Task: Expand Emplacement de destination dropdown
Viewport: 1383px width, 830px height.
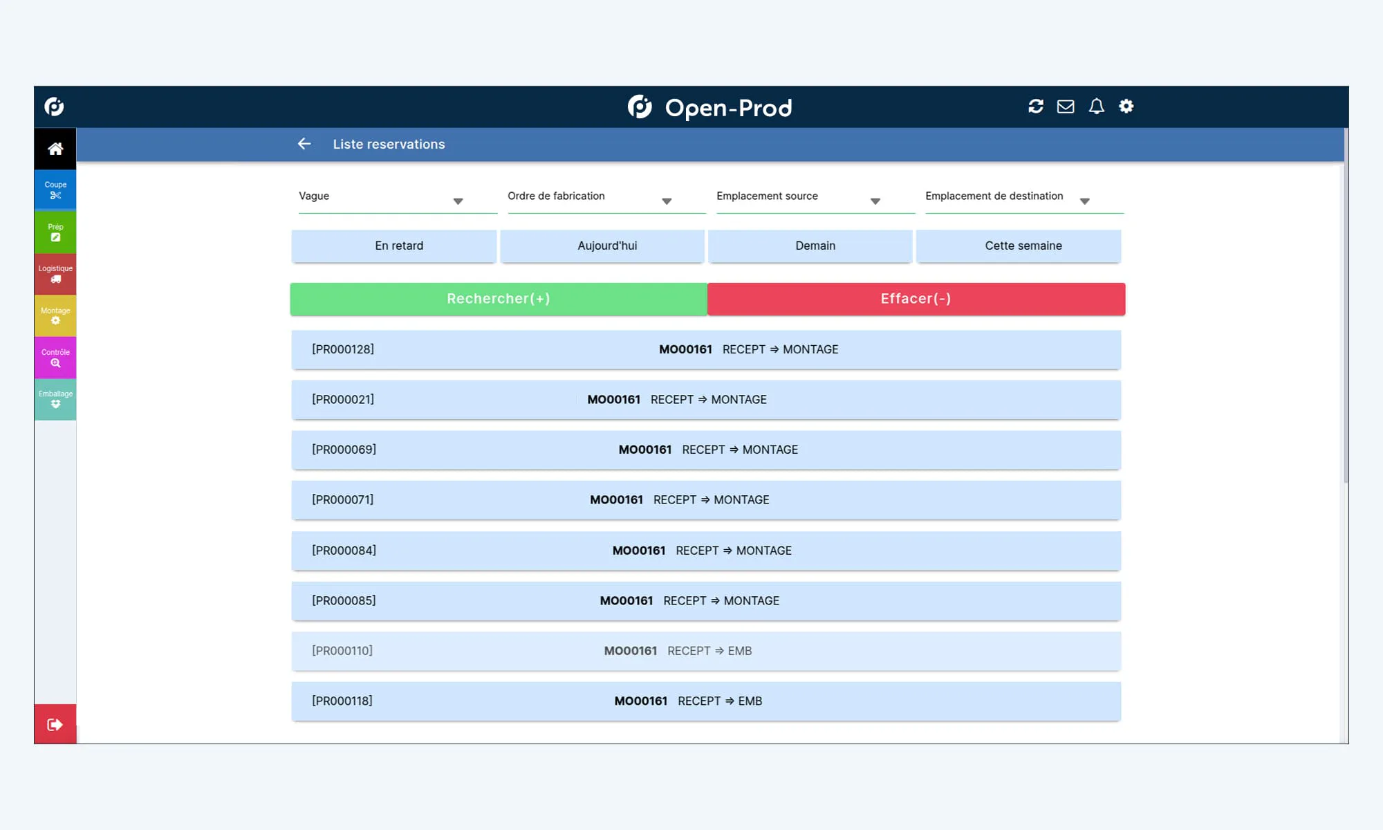Action: (x=1084, y=201)
